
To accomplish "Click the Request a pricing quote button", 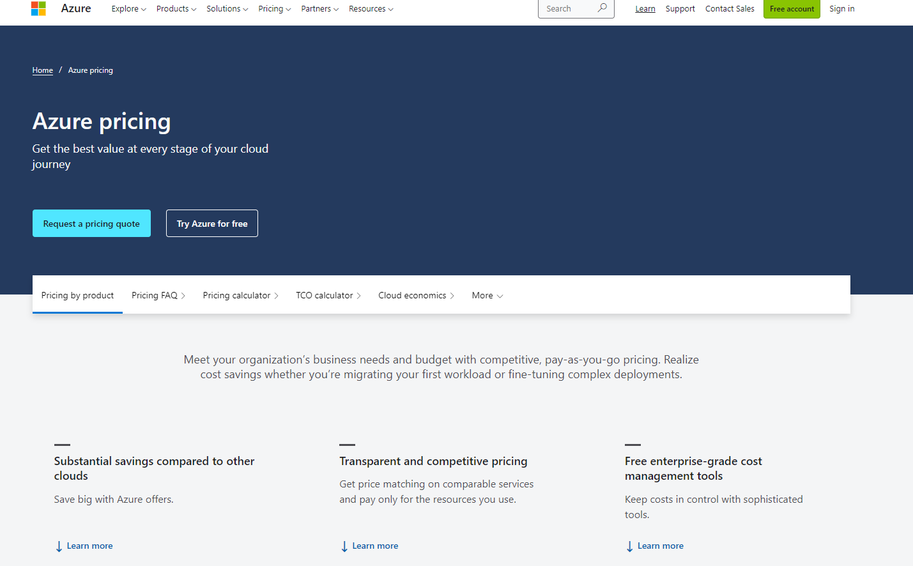I will pos(91,223).
